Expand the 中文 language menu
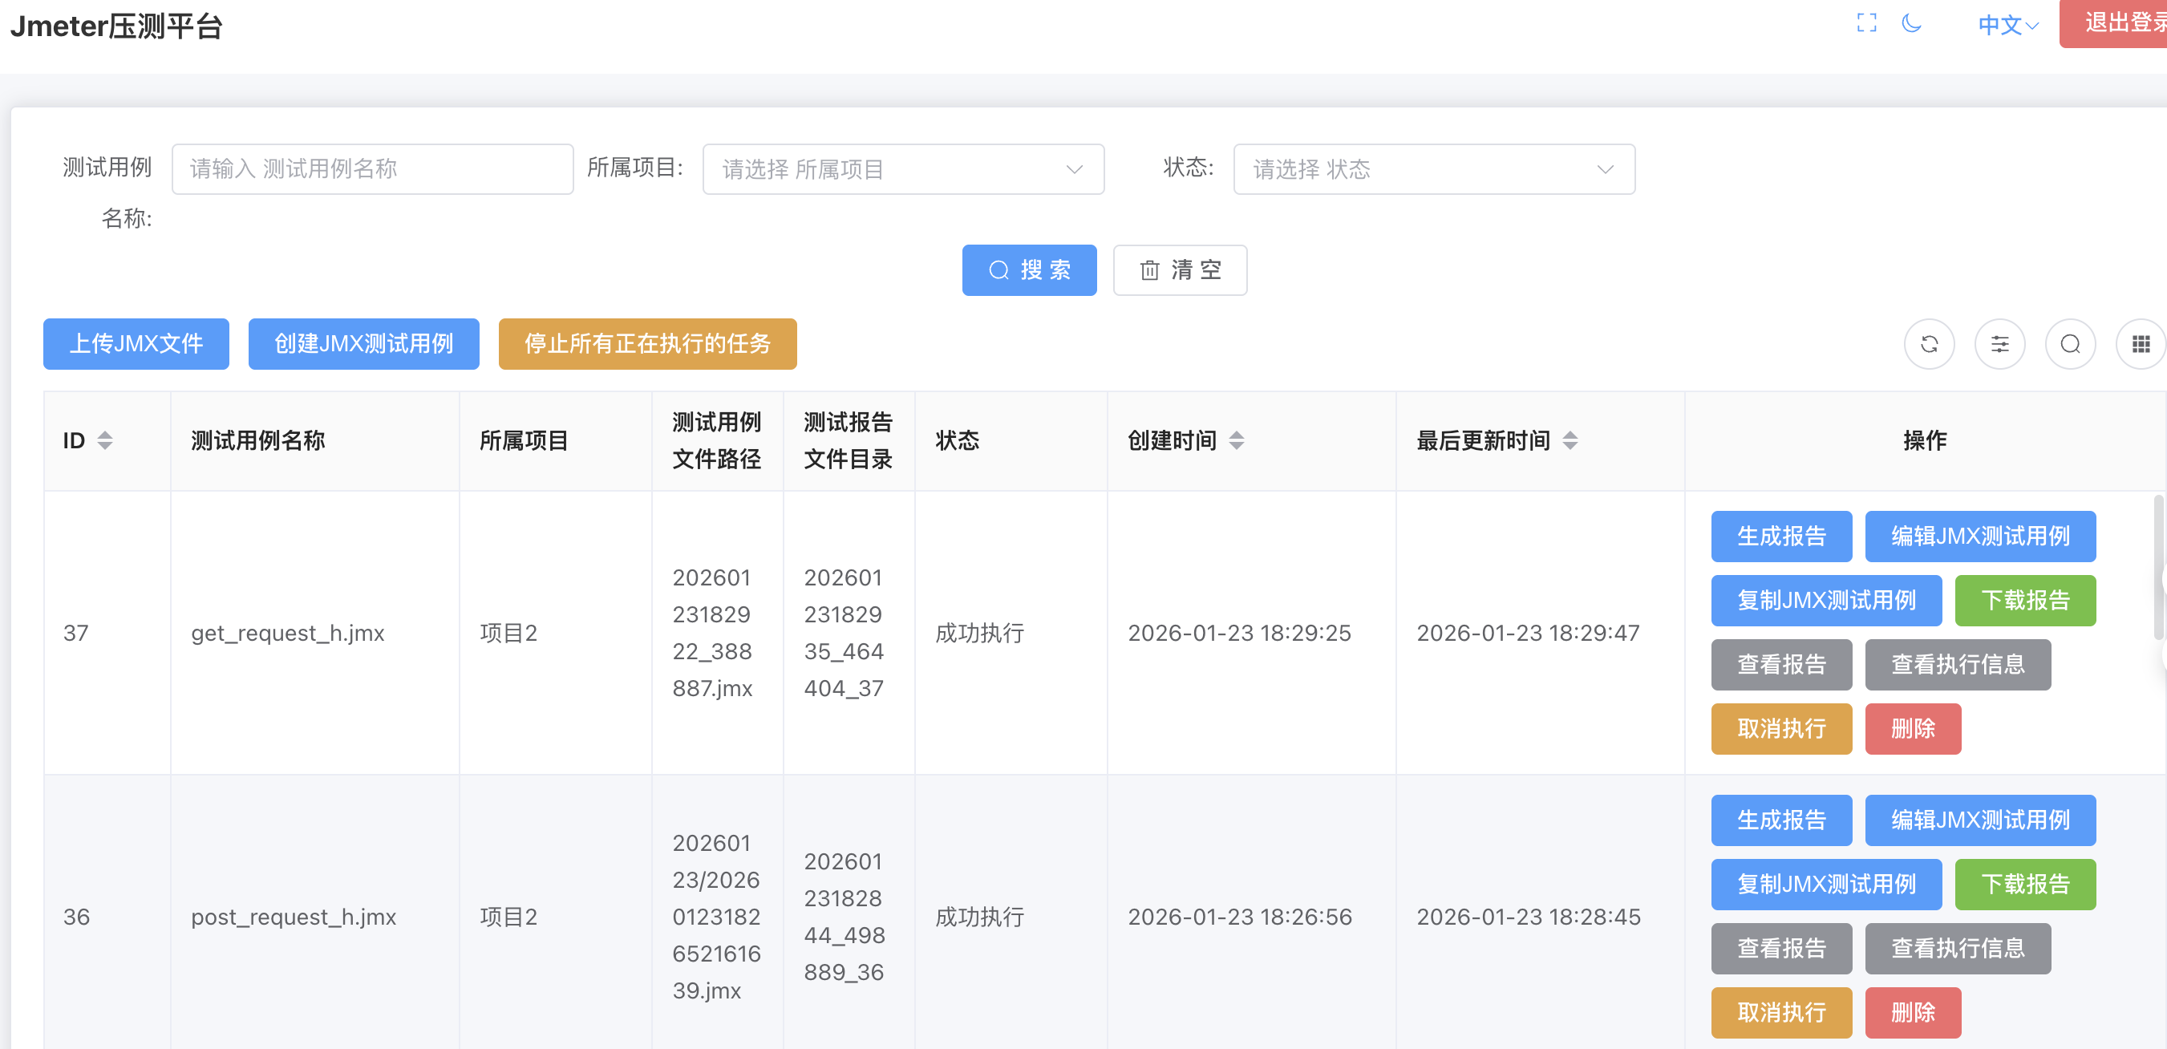2167x1049 pixels. 2008,25
